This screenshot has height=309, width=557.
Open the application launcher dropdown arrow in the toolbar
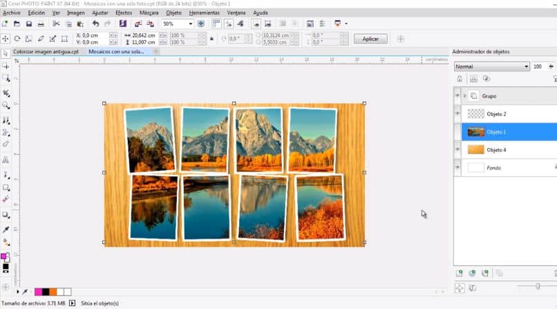point(346,24)
